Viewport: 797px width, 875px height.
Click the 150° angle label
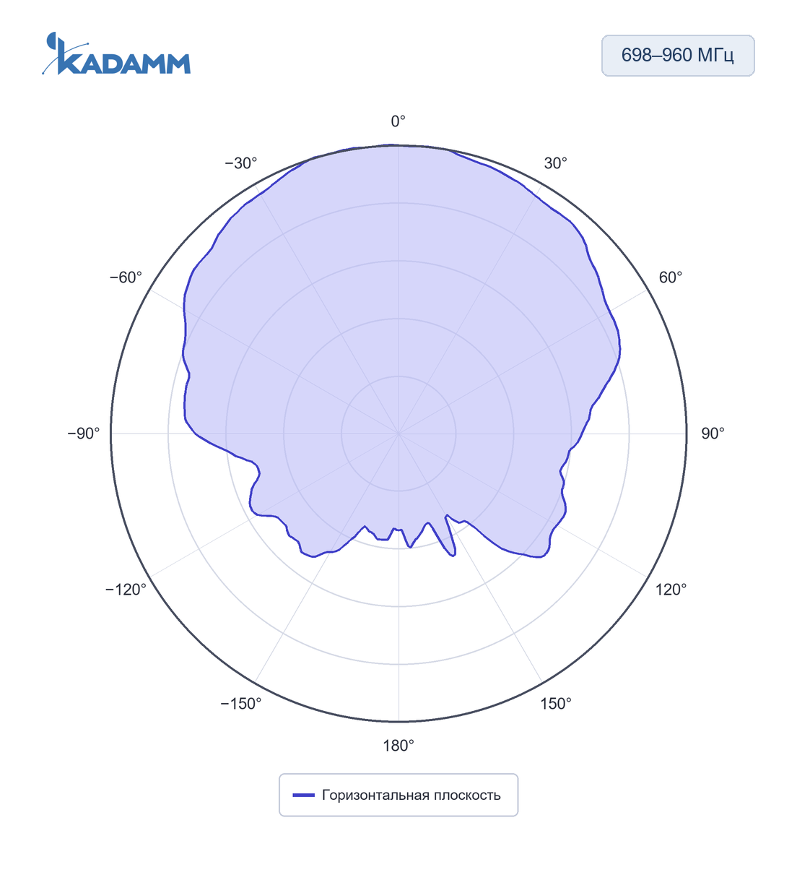tap(556, 704)
